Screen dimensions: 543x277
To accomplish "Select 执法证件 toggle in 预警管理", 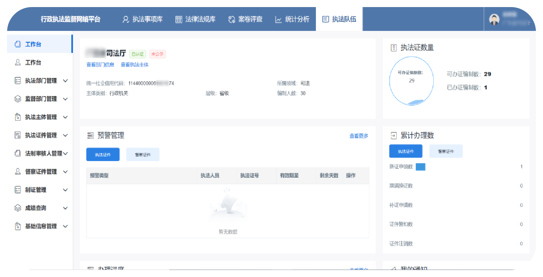I will [x=103, y=155].
